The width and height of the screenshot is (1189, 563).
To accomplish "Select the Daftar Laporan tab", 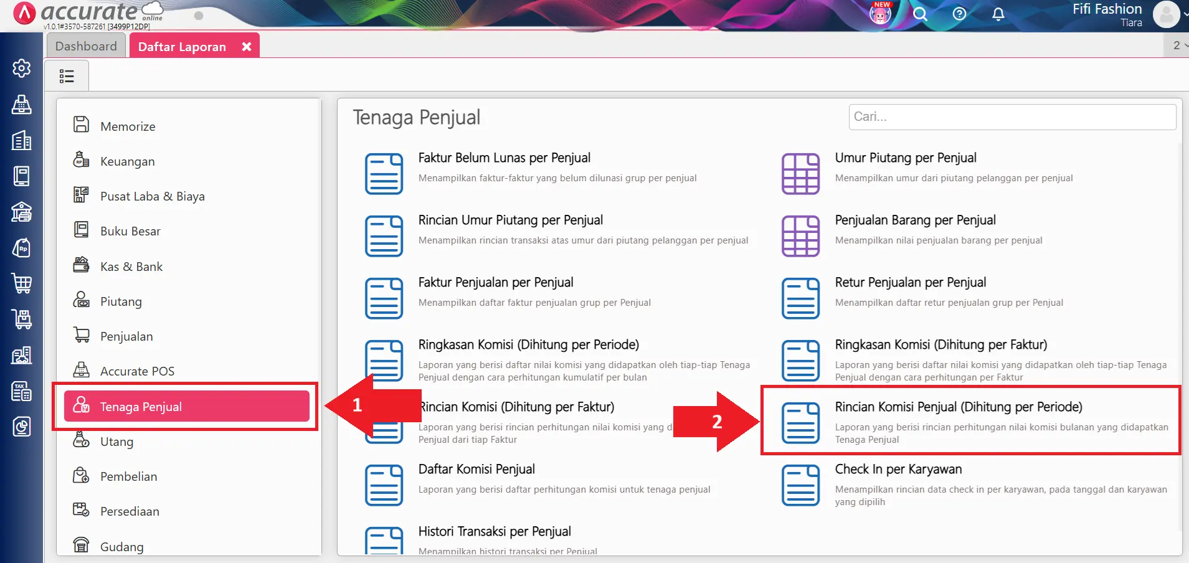I will coord(181,45).
